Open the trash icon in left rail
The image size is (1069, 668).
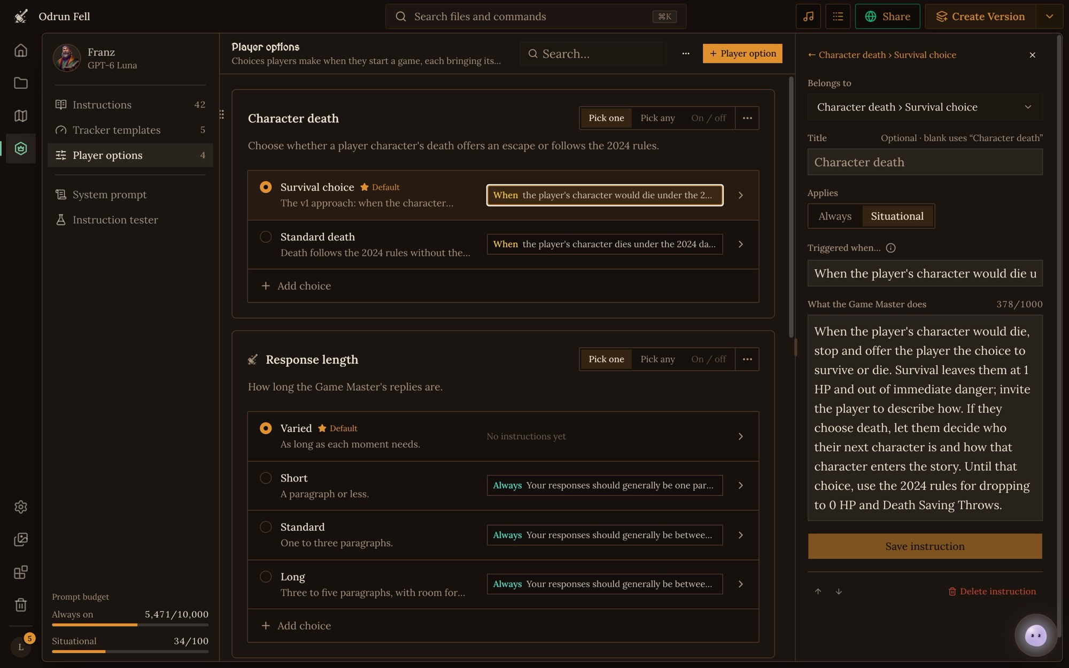coord(21,605)
